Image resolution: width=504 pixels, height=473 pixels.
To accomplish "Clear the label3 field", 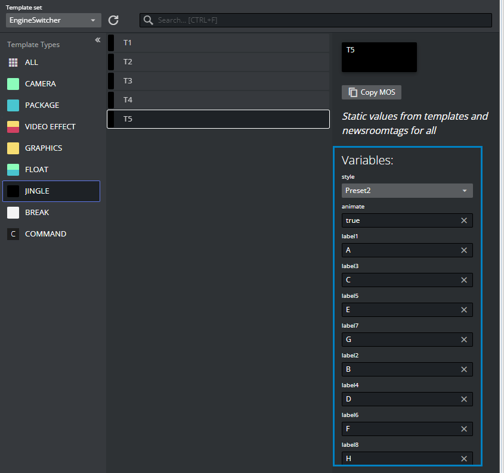I will click(x=464, y=280).
